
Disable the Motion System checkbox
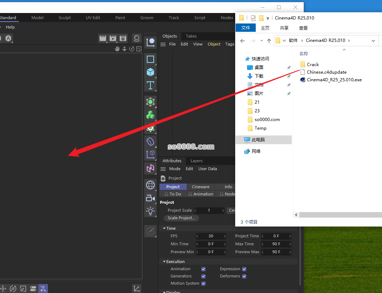203,284
